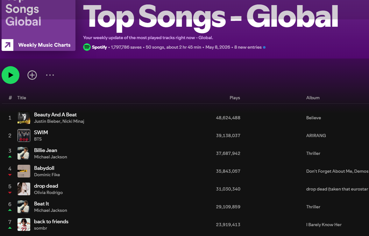Viewport: 369px width, 236px height.
Task: Click play count 35,843,057
Action: coord(228,171)
